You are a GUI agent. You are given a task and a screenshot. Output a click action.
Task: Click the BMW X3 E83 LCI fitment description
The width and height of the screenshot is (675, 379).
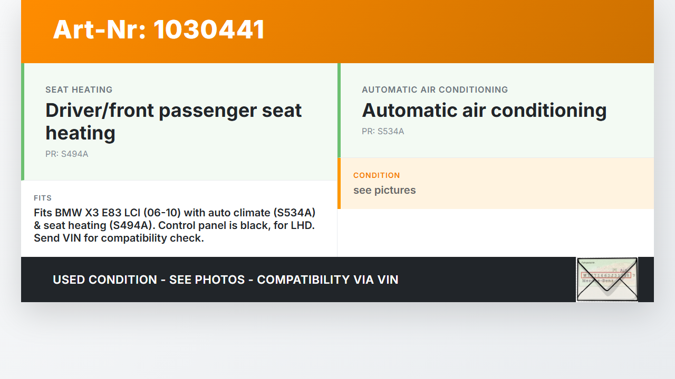click(175, 213)
